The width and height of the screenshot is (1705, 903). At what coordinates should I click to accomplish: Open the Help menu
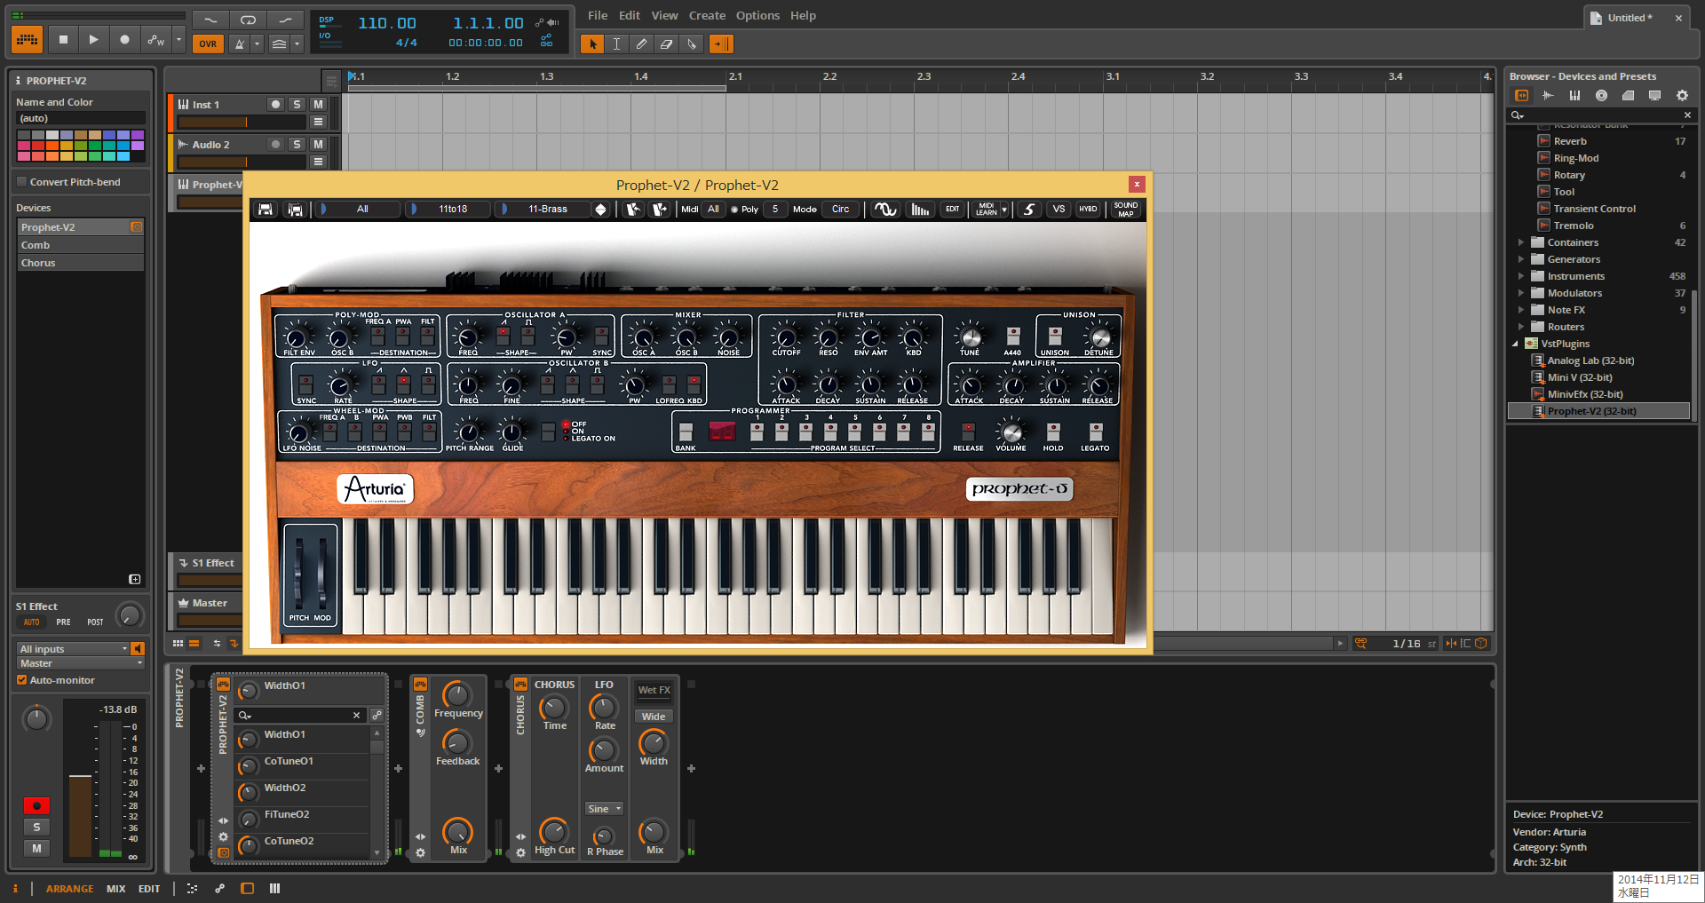point(803,15)
